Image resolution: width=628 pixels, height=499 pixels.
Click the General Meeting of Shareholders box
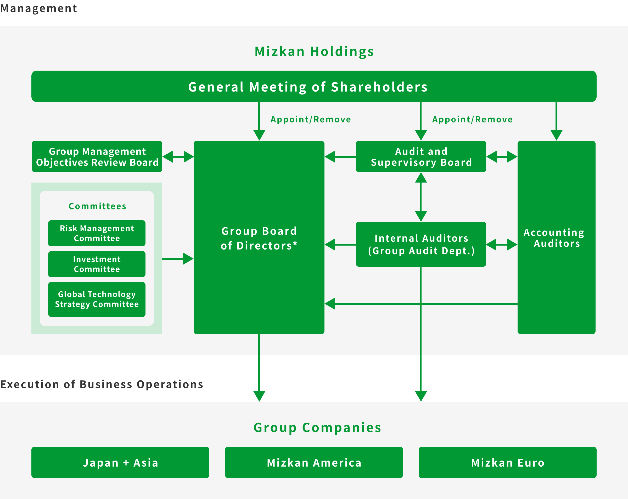[x=314, y=87]
